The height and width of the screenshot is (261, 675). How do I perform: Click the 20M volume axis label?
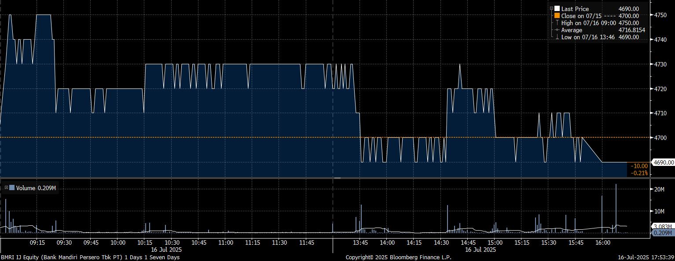[x=660, y=189]
